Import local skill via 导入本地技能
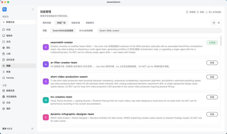 tap(213, 12)
